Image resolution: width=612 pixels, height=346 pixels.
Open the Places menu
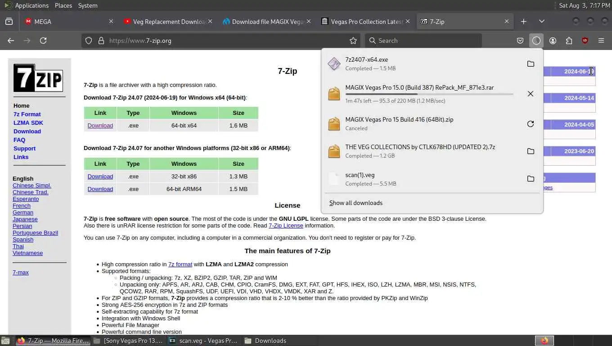click(x=63, y=5)
